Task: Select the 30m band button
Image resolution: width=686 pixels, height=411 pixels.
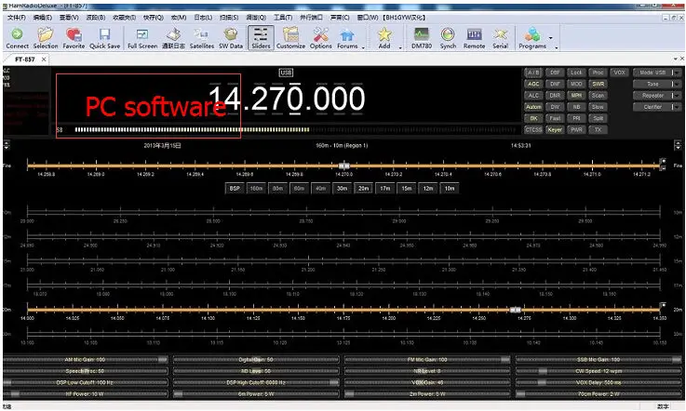Action: pos(343,189)
